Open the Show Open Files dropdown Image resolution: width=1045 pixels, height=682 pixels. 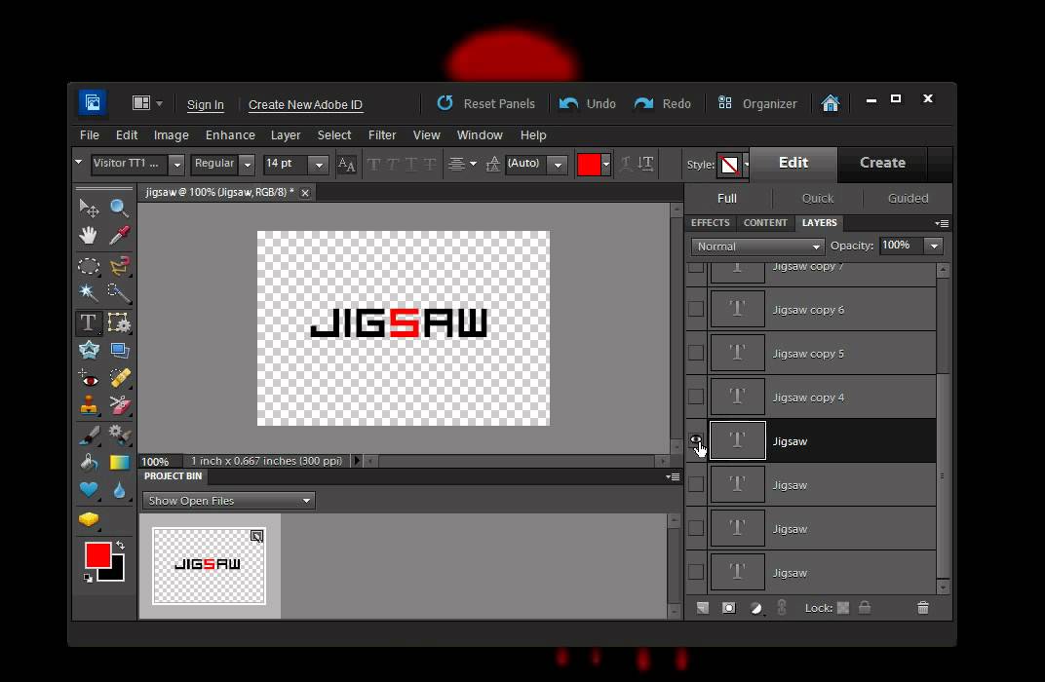click(x=228, y=500)
